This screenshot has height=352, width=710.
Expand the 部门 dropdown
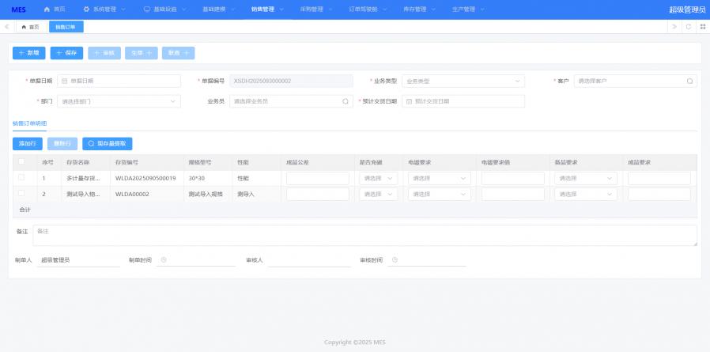point(119,101)
